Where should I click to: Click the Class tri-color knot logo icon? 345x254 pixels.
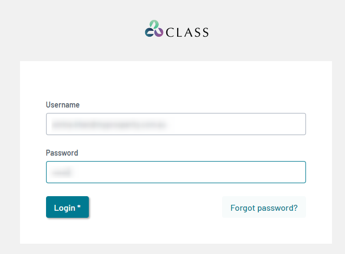tap(154, 29)
